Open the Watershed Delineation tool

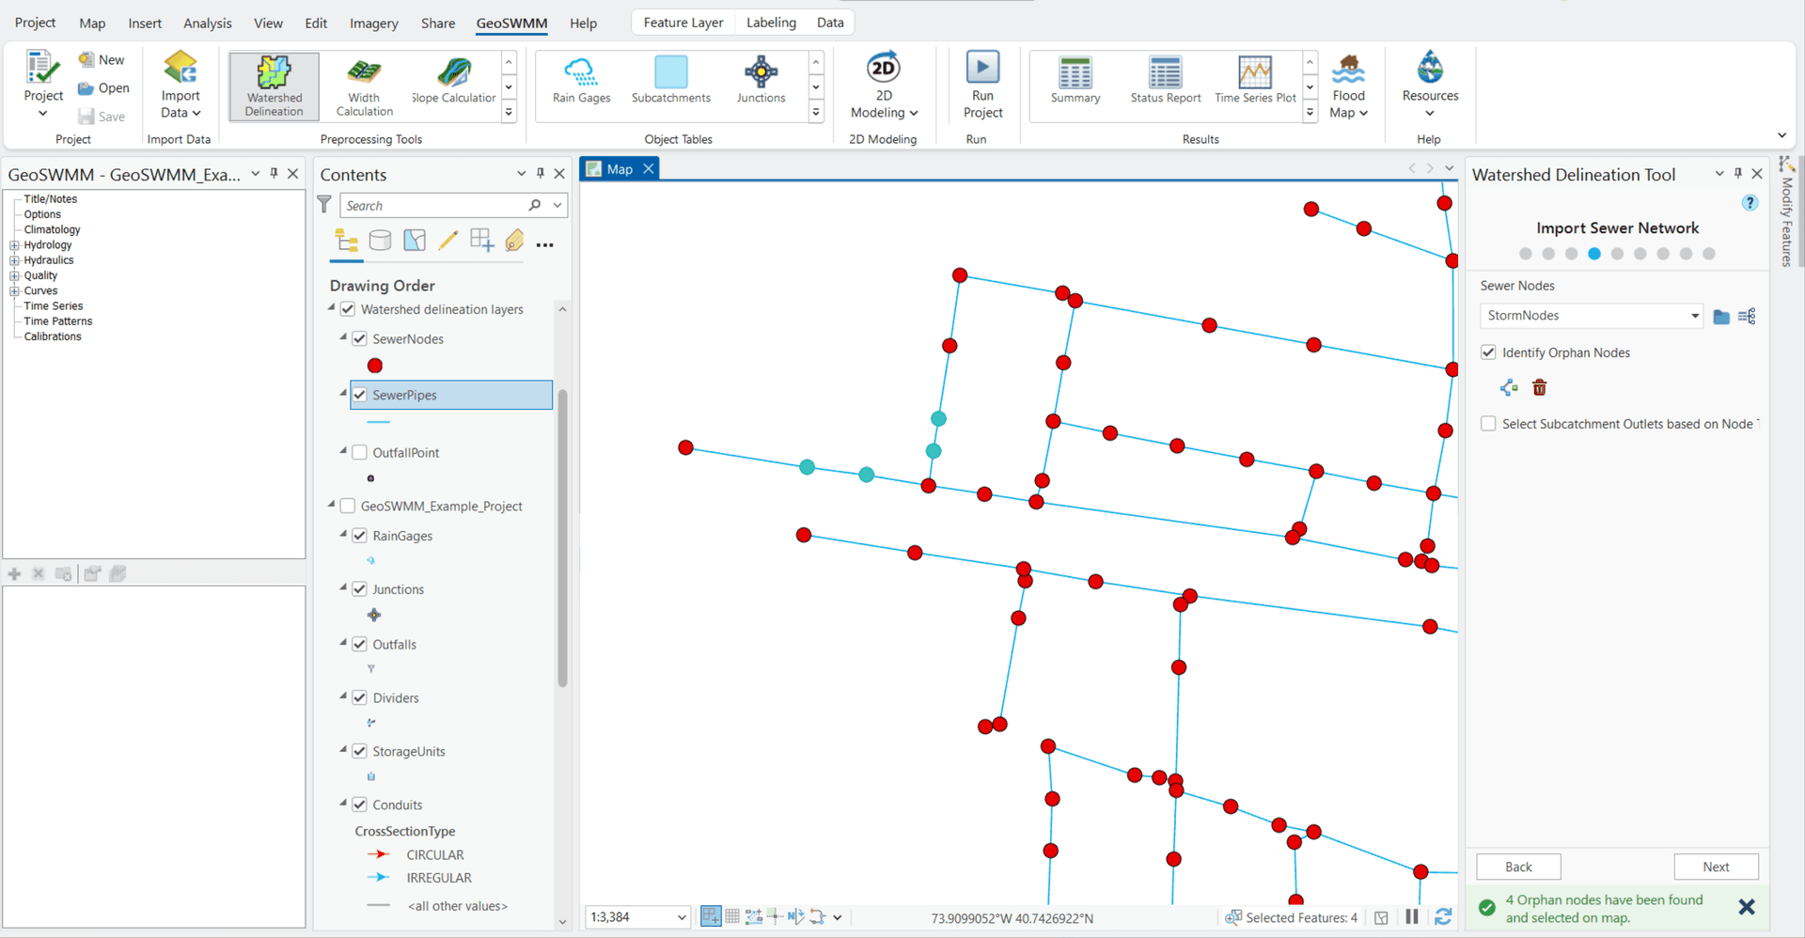tap(273, 85)
